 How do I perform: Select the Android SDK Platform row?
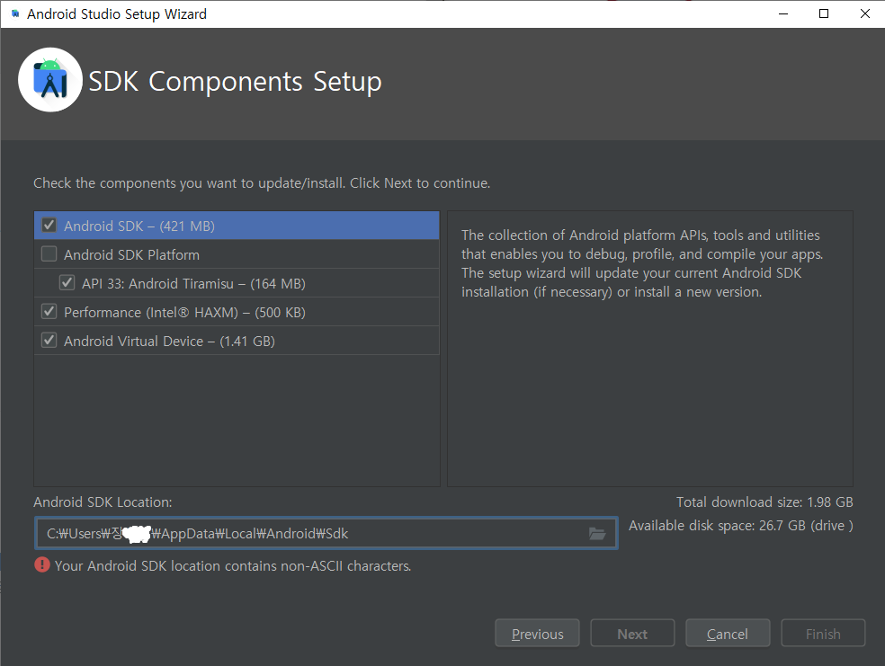pyautogui.click(x=237, y=254)
